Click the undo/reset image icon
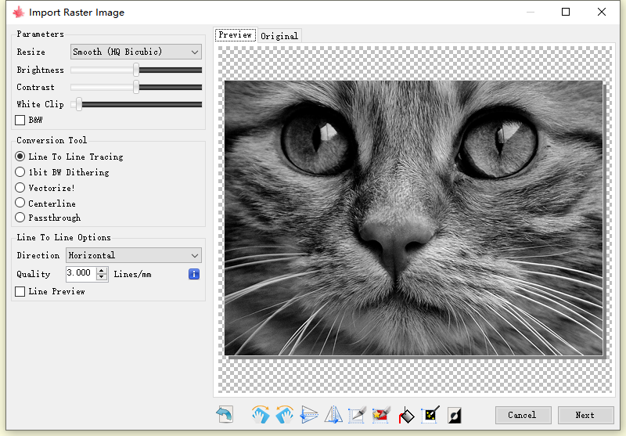The height and width of the screenshot is (436, 626). [225, 414]
